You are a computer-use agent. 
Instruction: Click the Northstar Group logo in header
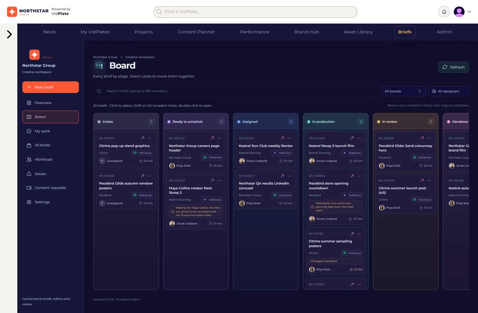coord(27,12)
